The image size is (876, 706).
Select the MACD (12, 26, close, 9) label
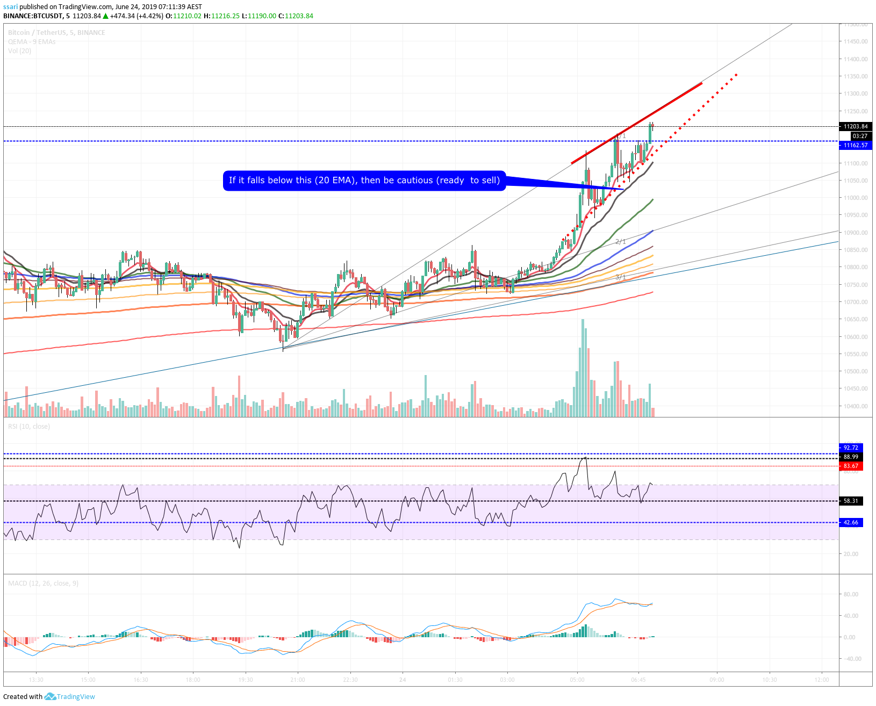coord(43,583)
